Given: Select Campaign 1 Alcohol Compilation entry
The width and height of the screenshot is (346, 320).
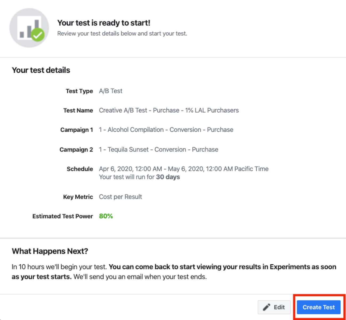Looking at the screenshot, I should click(x=166, y=130).
